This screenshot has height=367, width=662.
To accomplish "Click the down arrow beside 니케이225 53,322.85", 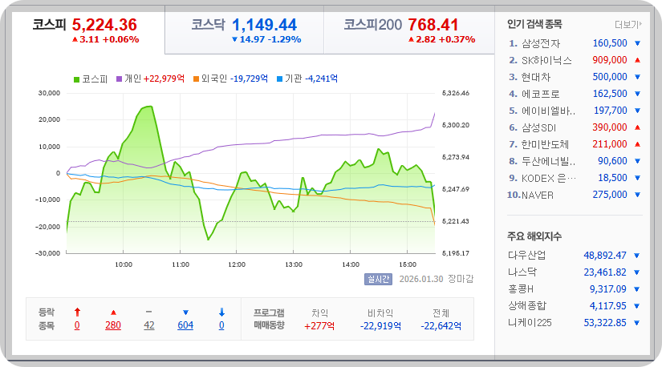I will click(x=636, y=323).
